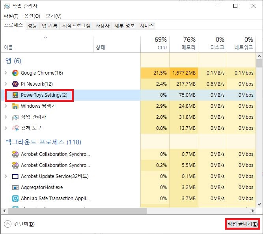Click the 217.7MB memory cell
The width and height of the screenshot is (263, 234).
pyautogui.click(x=184, y=84)
